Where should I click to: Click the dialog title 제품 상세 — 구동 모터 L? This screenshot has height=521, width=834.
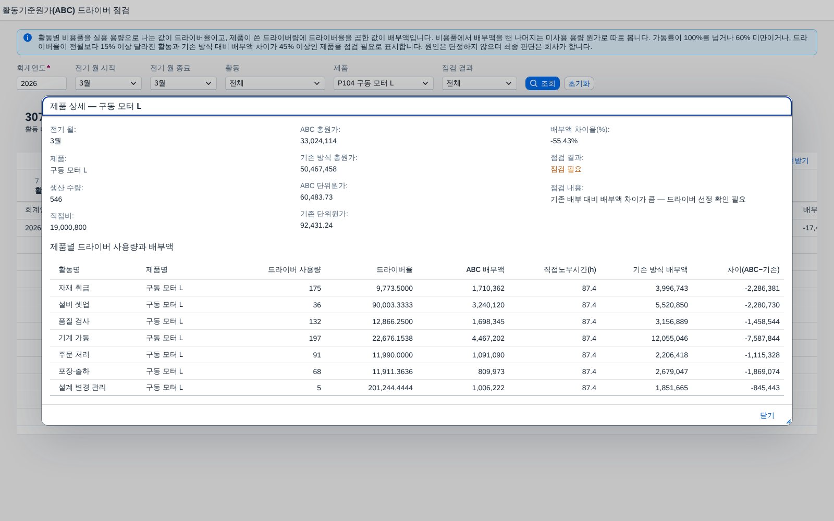click(96, 106)
